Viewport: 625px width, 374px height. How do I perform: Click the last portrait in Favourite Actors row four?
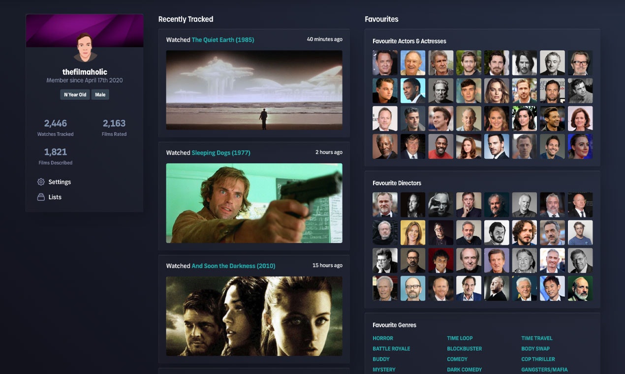(x=580, y=147)
